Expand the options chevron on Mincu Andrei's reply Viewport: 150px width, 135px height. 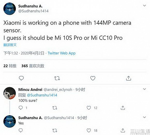145,89
